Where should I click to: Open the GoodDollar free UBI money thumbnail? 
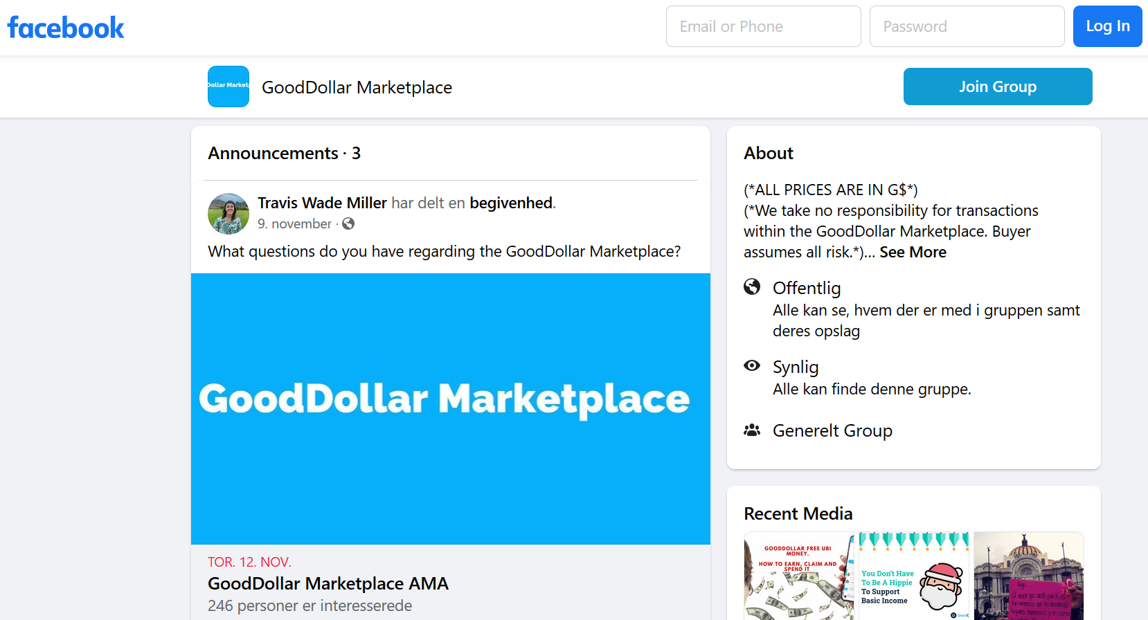[x=799, y=576]
